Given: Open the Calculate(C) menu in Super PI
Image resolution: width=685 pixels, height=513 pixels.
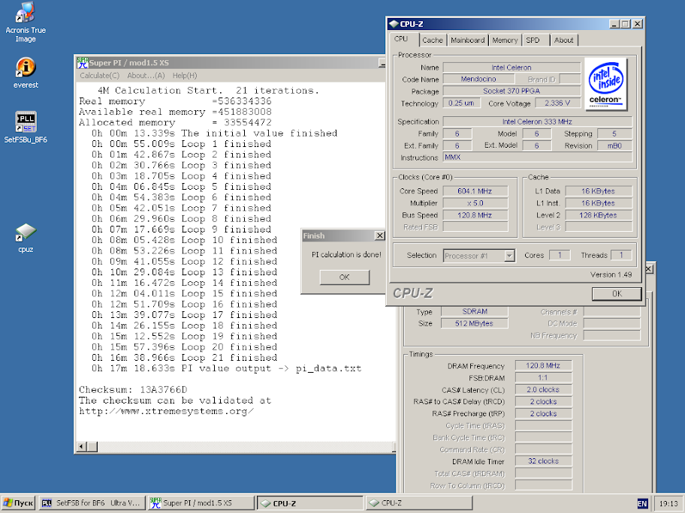Looking at the screenshot, I should pyautogui.click(x=100, y=76).
